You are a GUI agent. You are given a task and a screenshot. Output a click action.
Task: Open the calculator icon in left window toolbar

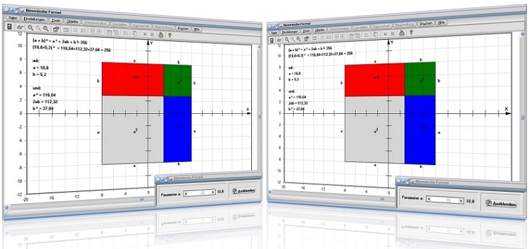tap(9, 27)
